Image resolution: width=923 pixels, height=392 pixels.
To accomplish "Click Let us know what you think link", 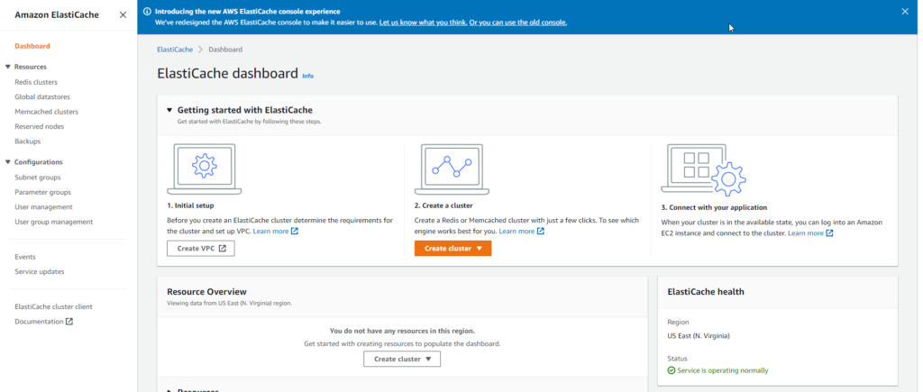I will 424,23.
